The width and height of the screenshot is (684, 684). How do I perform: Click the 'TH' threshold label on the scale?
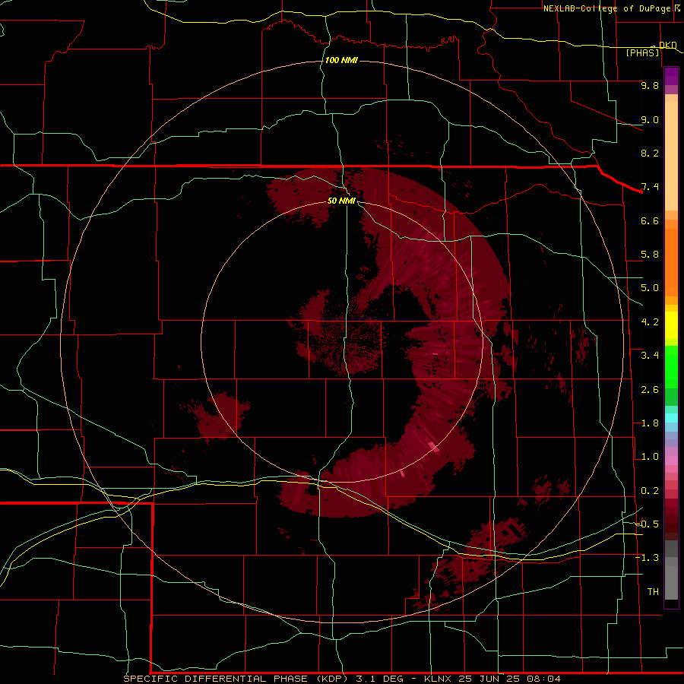(653, 592)
